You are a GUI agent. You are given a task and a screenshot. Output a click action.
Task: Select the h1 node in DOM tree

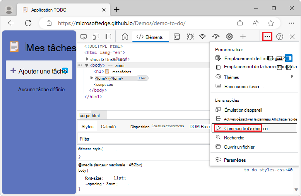point(112,72)
